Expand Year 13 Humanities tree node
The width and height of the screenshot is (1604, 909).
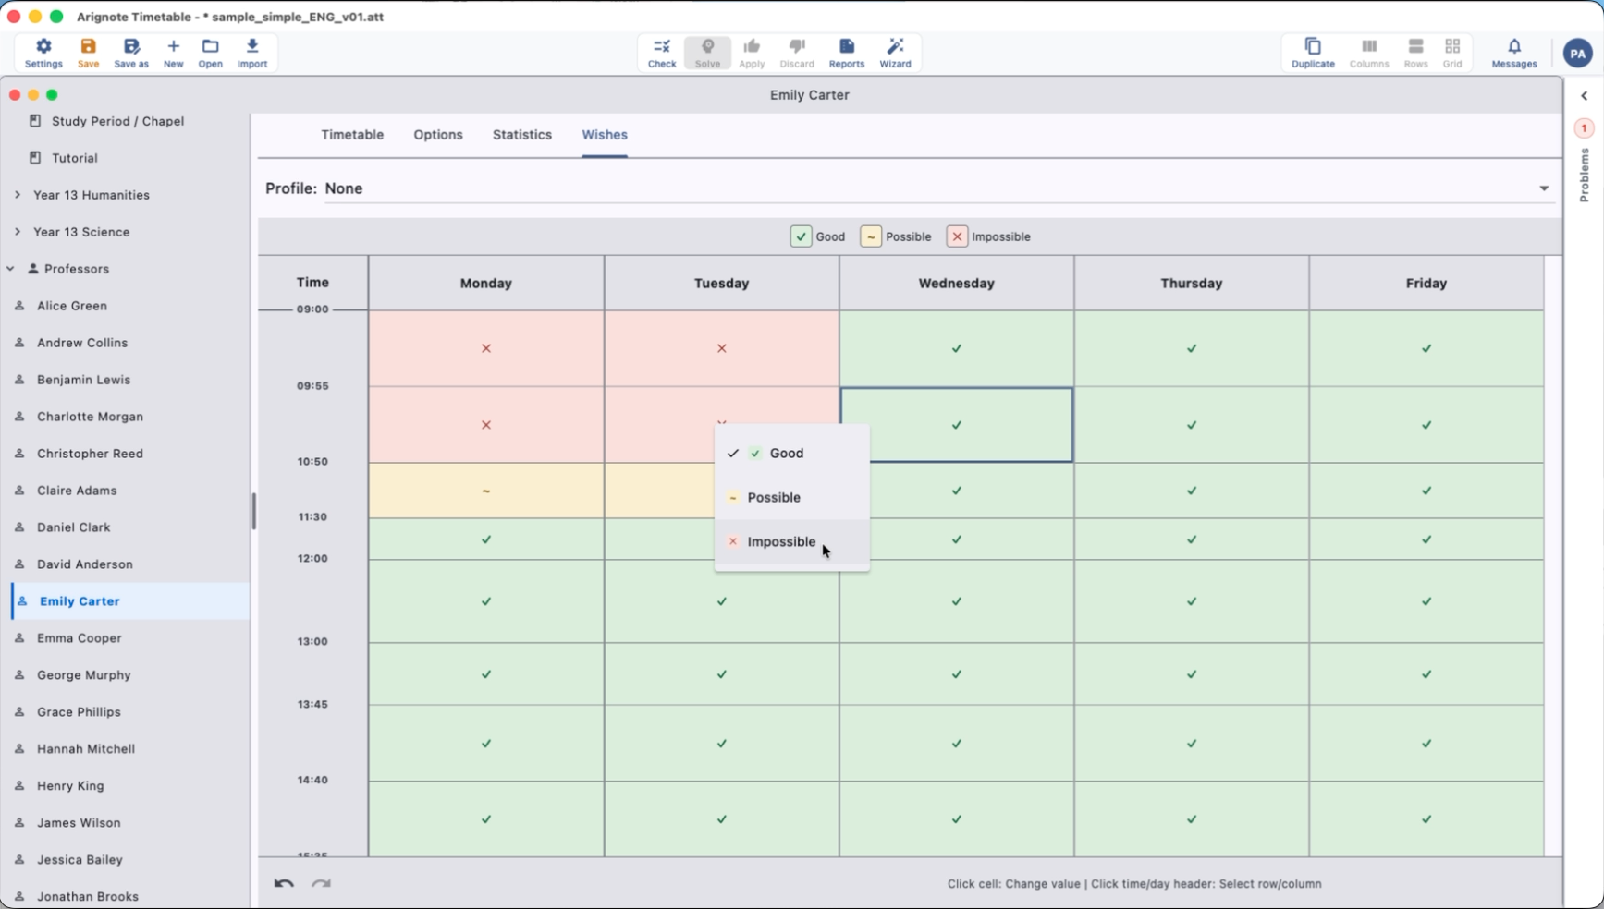point(18,195)
